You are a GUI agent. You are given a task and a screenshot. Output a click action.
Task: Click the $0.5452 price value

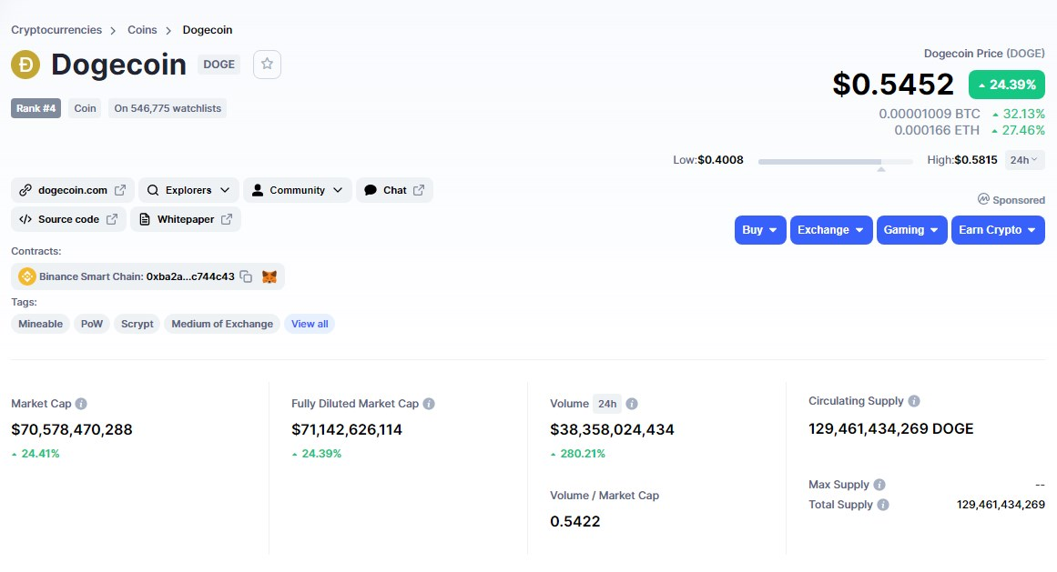pyautogui.click(x=893, y=84)
